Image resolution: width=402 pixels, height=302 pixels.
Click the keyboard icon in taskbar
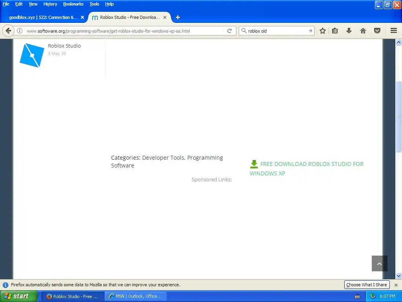[357, 296]
